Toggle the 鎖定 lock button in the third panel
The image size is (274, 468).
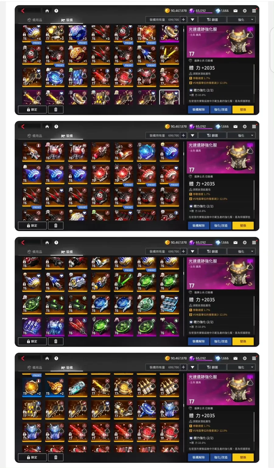(32, 341)
